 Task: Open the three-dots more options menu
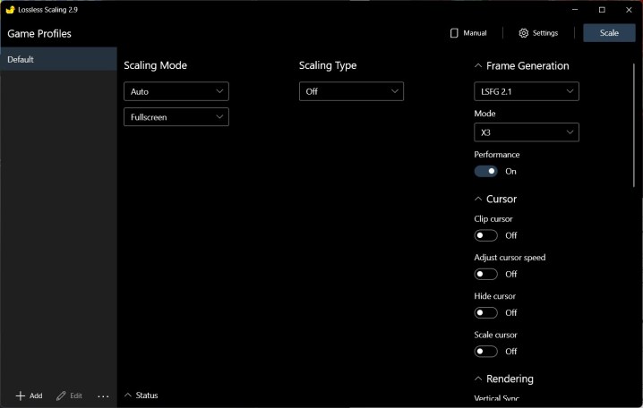click(103, 395)
